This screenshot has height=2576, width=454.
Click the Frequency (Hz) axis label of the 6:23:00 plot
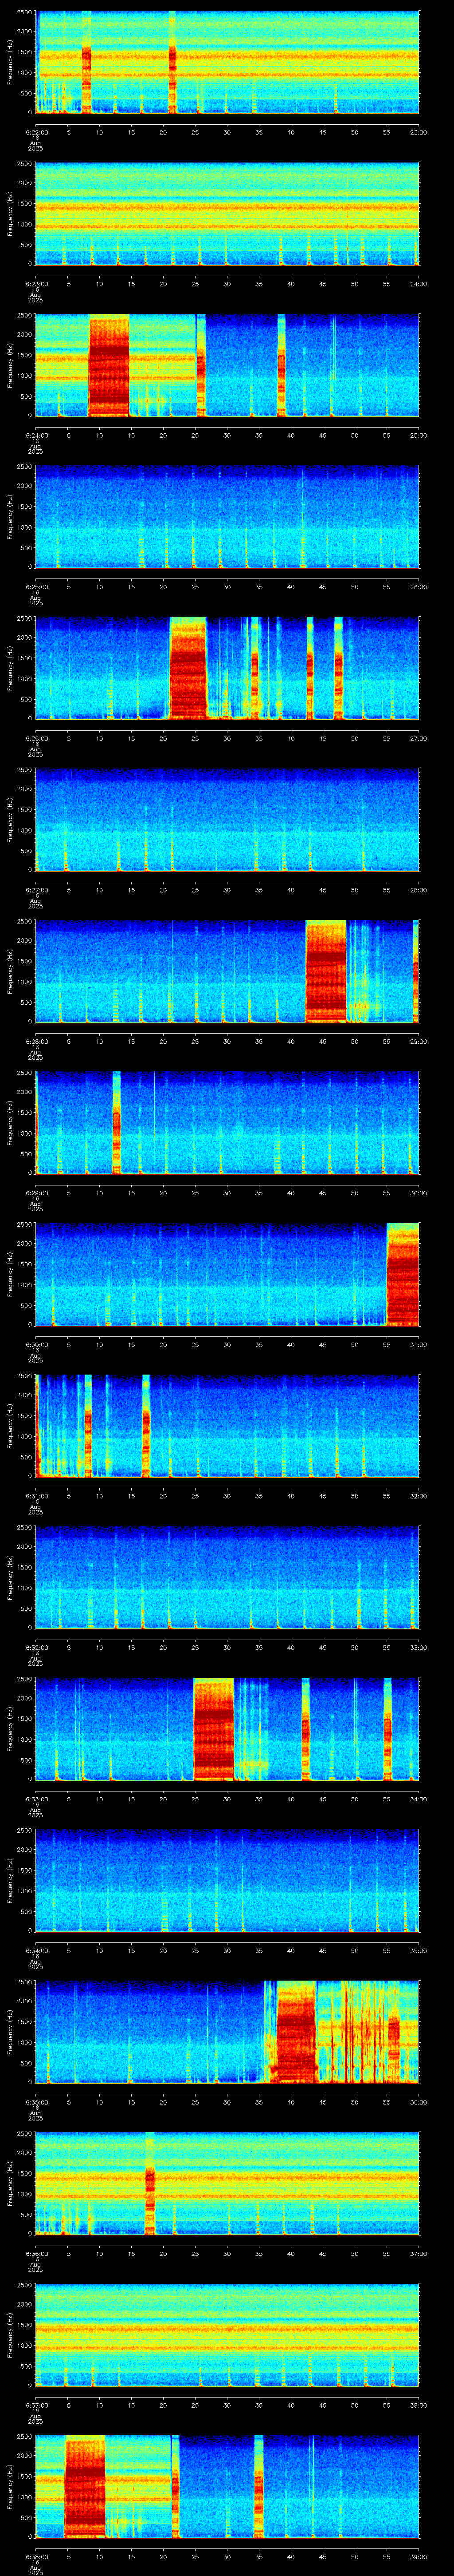(x=10, y=214)
